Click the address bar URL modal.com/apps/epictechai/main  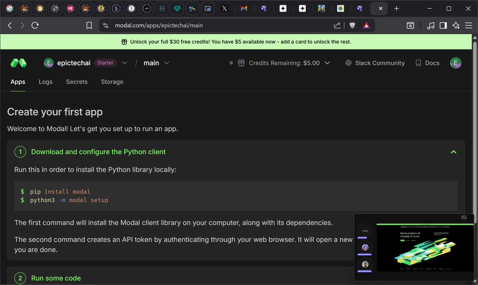click(x=159, y=25)
